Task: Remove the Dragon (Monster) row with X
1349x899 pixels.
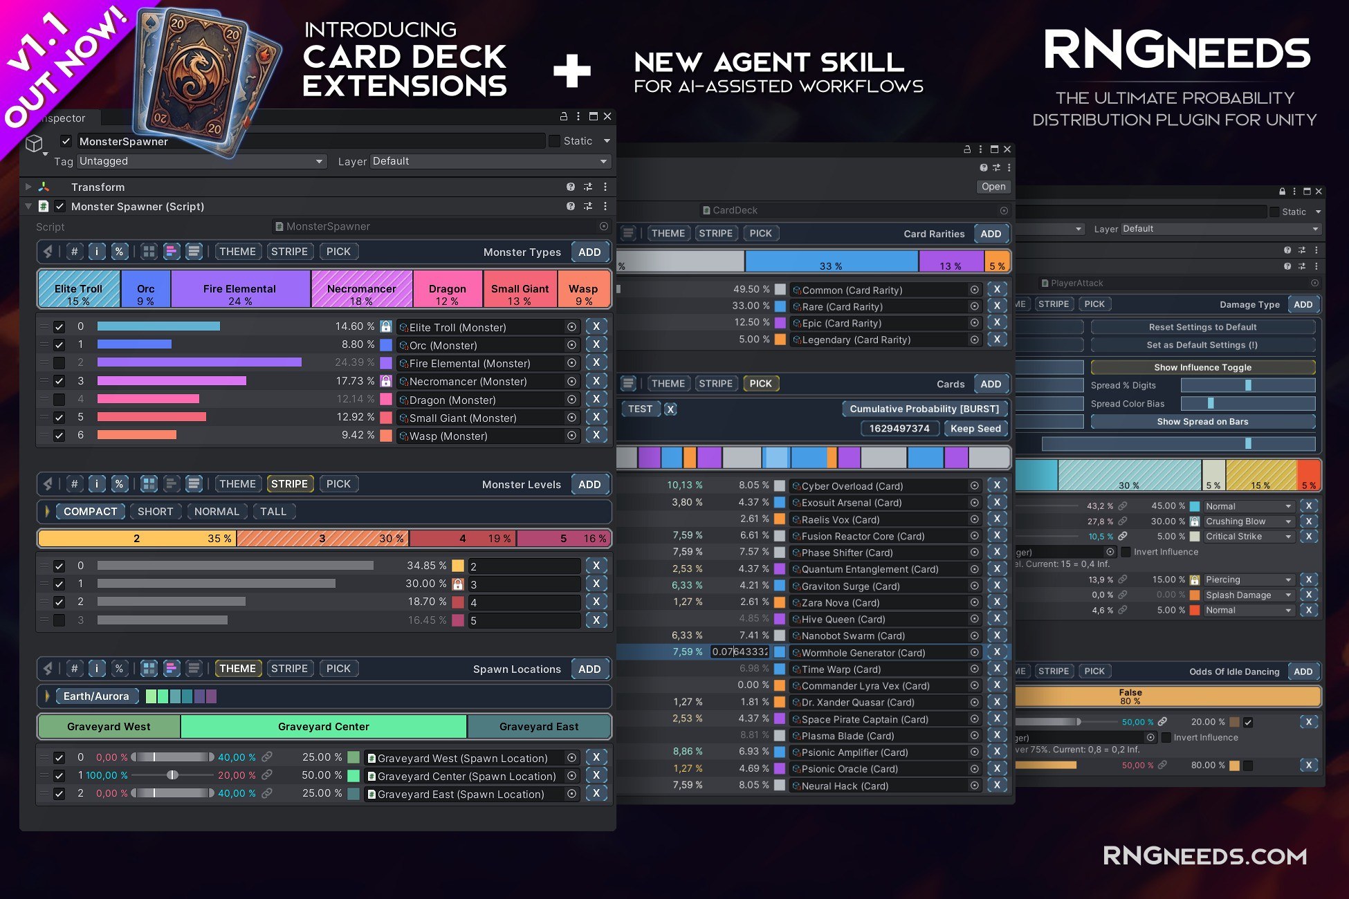Action: pos(596,399)
